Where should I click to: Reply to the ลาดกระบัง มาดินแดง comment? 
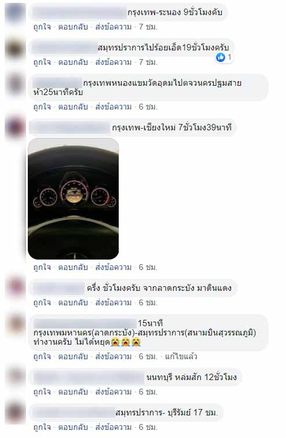(73, 302)
